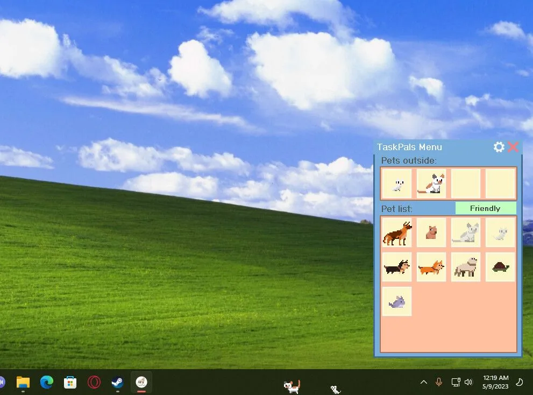Choose the gray cat in pet list
The image size is (533, 395).
(x=466, y=233)
